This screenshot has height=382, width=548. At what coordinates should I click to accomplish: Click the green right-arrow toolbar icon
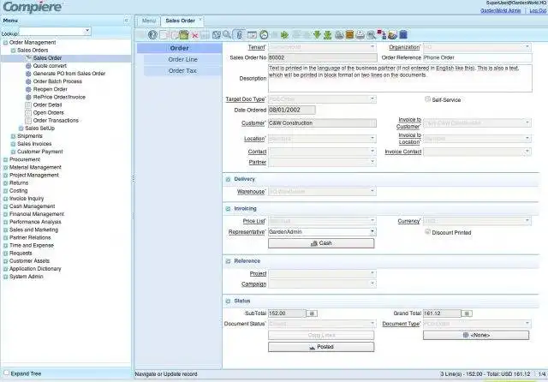[284, 34]
